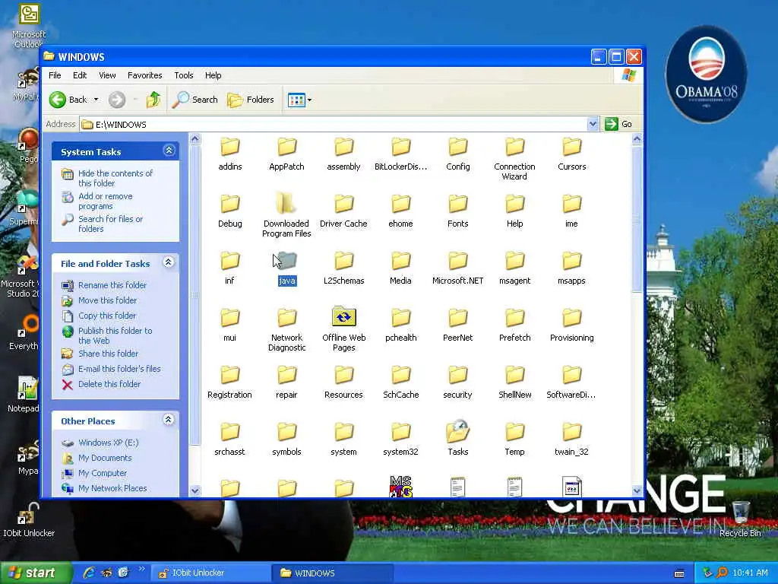Select the Microsoft.NET folder icon
This screenshot has height=584, width=778.
point(458,261)
